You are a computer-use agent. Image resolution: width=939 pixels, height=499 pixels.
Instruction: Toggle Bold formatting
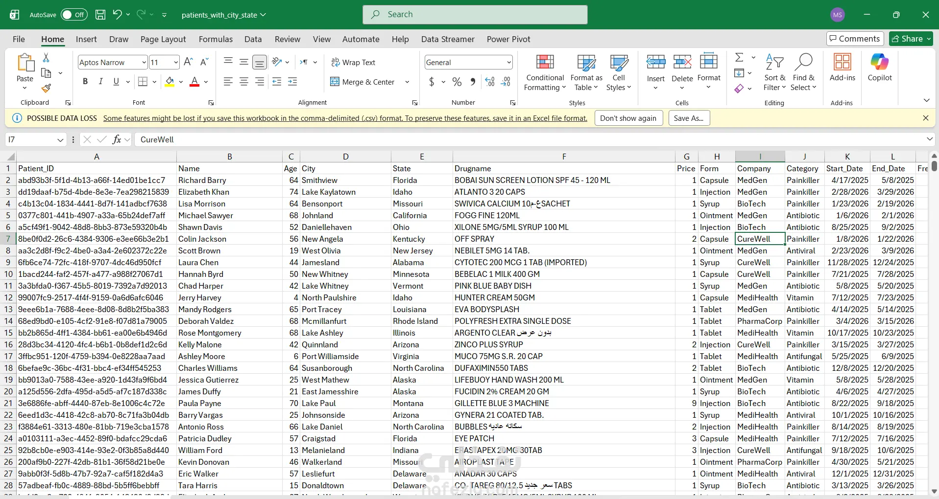[x=85, y=82]
